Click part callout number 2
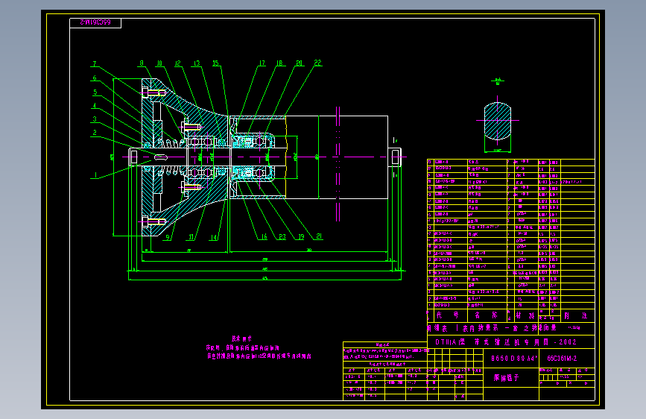Screen dimensions: 646x419 point(95,133)
